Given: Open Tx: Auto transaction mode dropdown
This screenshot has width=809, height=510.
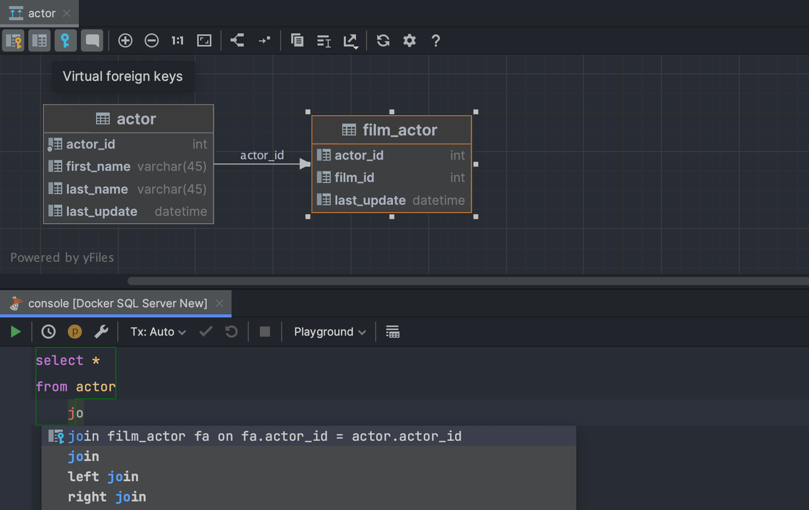Looking at the screenshot, I should point(158,332).
